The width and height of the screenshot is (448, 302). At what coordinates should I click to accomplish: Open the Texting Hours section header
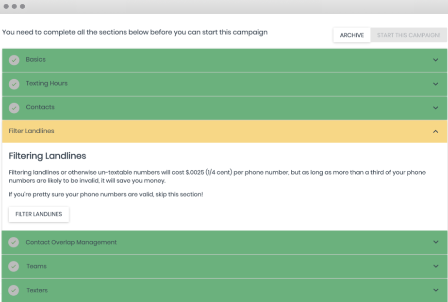(47, 84)
